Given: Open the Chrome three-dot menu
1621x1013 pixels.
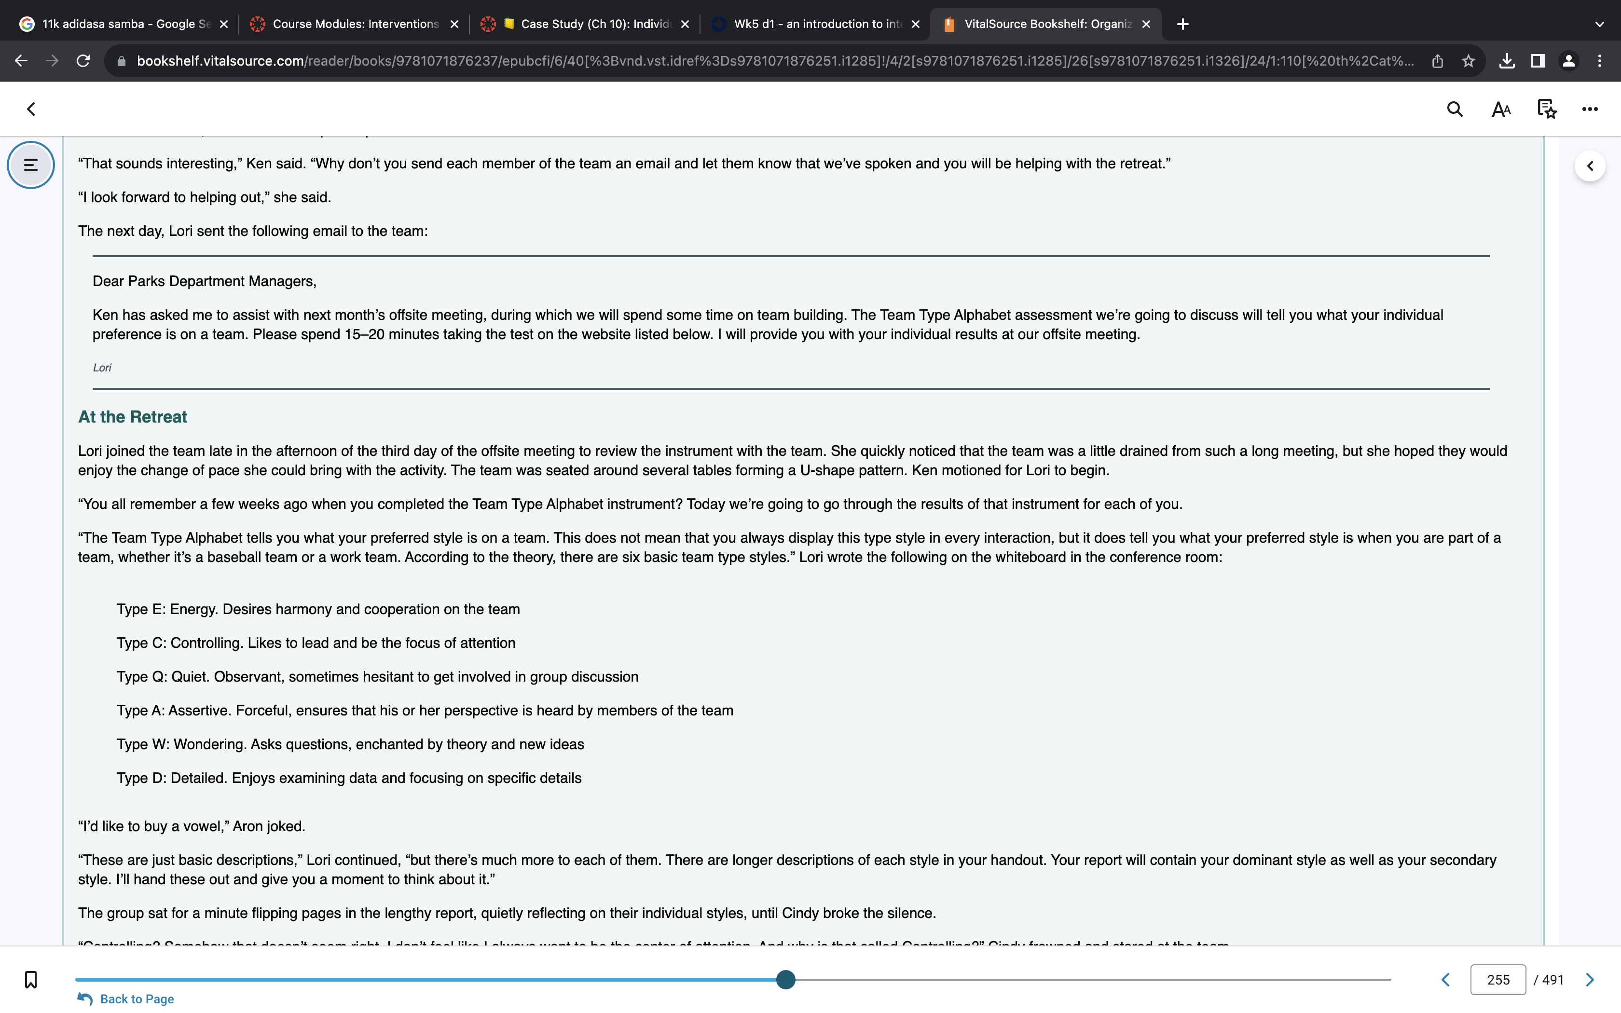Looking at the screenshot, I should tap(1600, 61).
